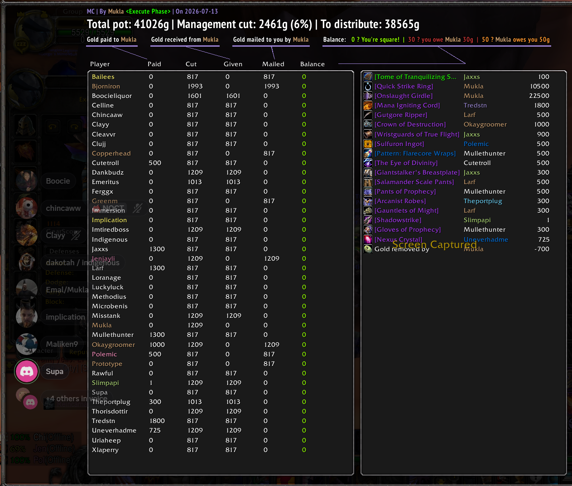
Task: Click the Emal/Mukla voice overlay name
Action: click(x=67, y=290)
